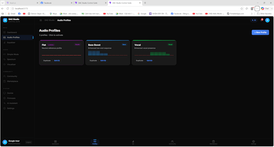Click the Flat profile EQ line preview
Viewport: 274px width, 147px height.
61,55
